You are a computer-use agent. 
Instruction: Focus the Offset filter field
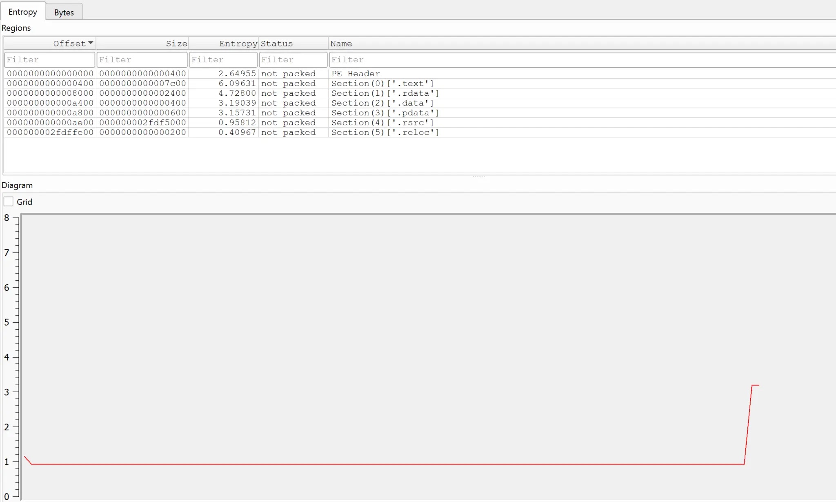(x=50, y=59)
